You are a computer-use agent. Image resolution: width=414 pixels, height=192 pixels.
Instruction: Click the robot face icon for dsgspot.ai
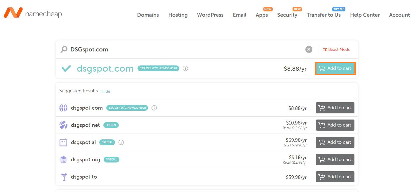63,142
